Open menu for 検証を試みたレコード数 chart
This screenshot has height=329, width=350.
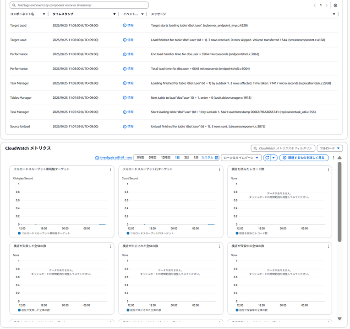pos(328,170)
